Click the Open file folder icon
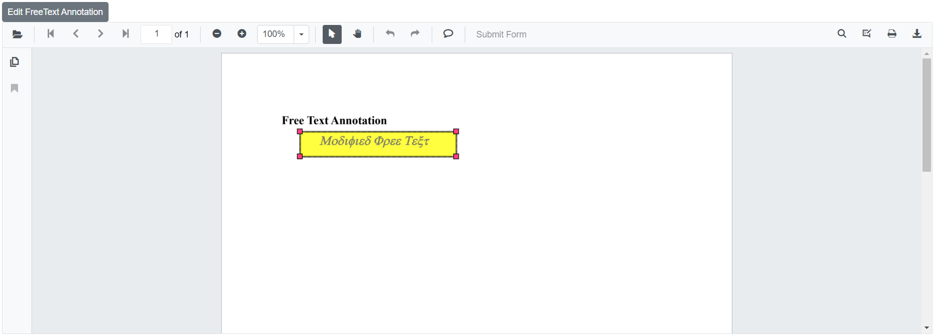The height and width of the screenshot is (335, 933). click(x=18, y=34)
